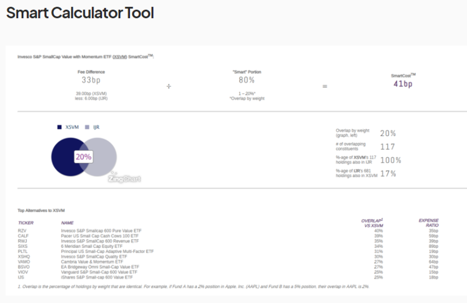467x303 pixels.
Task: Click the VIOV ticker entry
Action: point(23,272)
